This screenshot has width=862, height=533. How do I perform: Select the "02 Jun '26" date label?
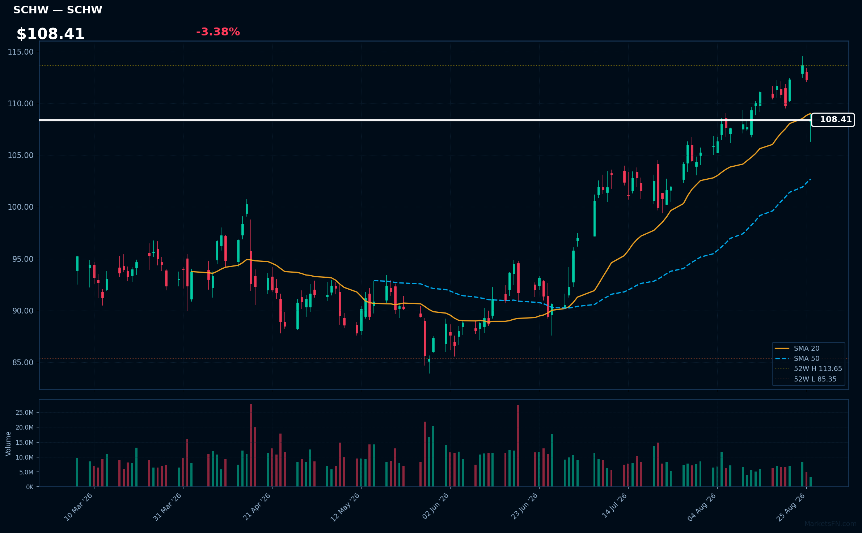[435, 506]
